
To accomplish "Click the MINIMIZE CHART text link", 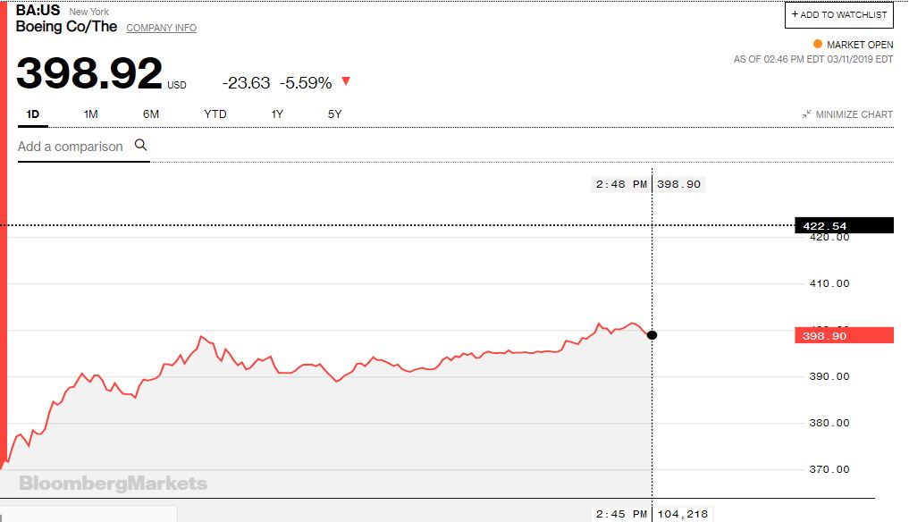I will point(854,114).
